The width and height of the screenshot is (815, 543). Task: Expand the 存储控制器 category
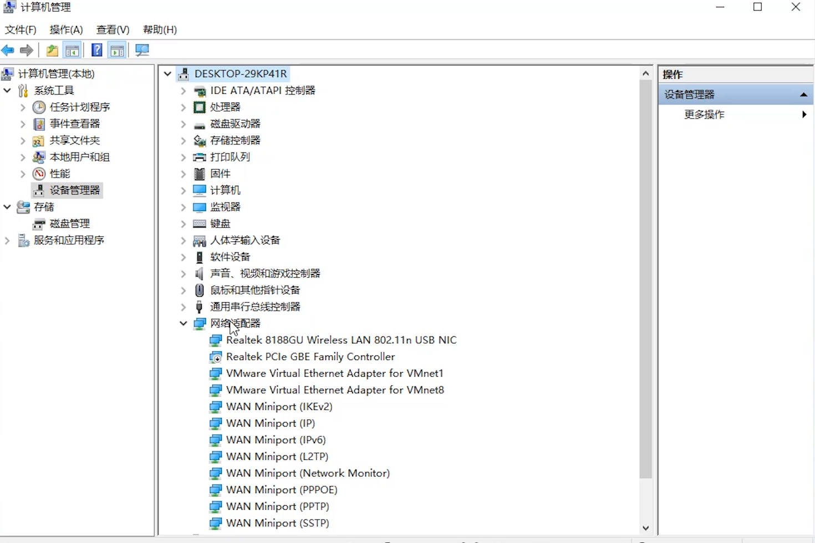coord(184,140)
